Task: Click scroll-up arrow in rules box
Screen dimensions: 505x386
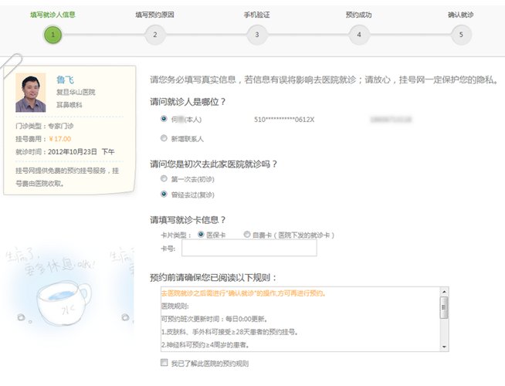Action: coord(444,291)
